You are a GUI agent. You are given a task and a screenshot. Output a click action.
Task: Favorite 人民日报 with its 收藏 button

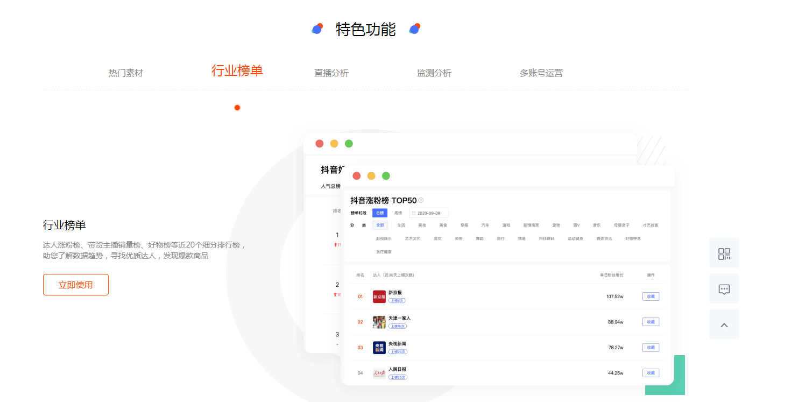pyautogui.click(x=651, y=373)
